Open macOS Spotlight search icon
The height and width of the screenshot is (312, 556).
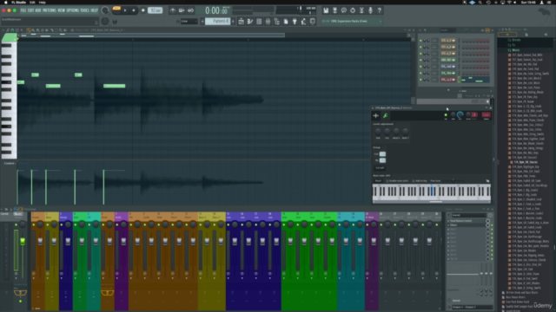480,2
